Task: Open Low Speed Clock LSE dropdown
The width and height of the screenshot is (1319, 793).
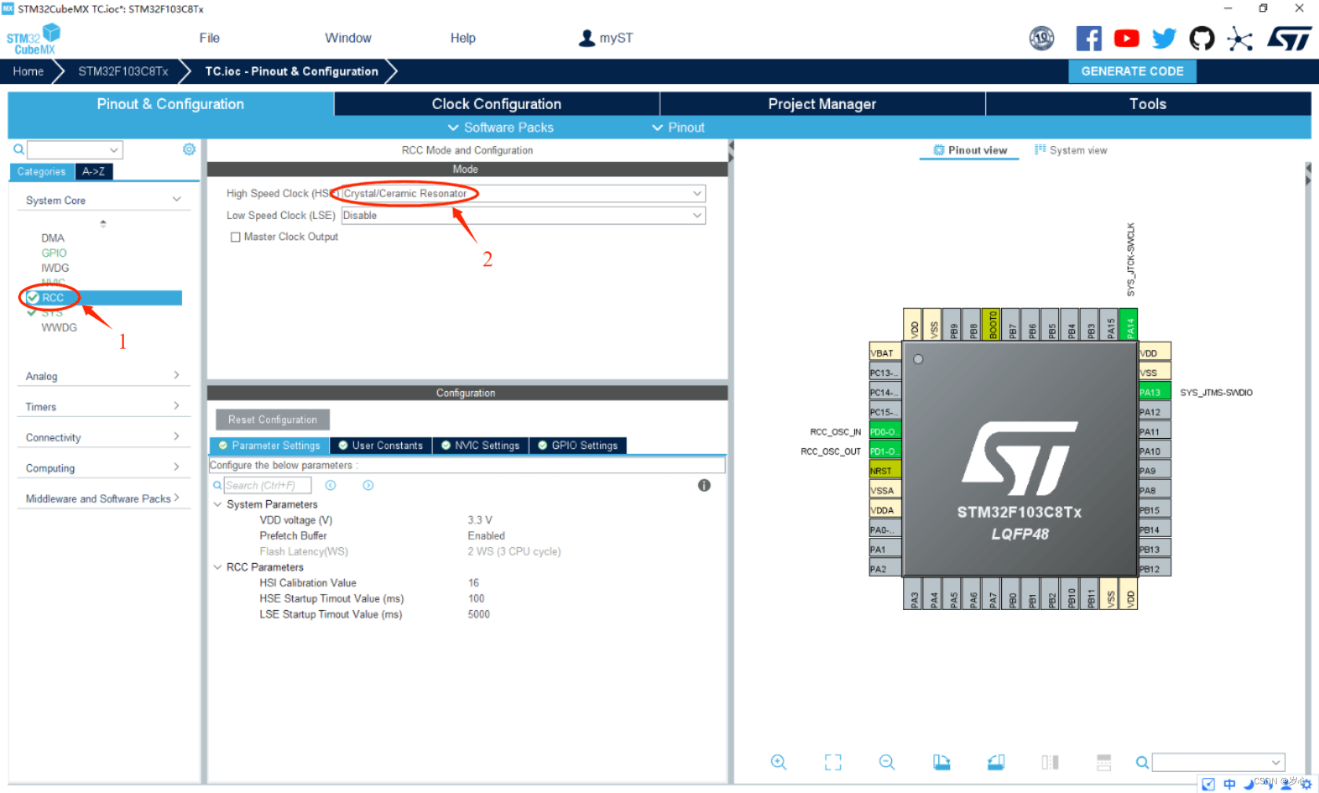Action: (524, 215)
